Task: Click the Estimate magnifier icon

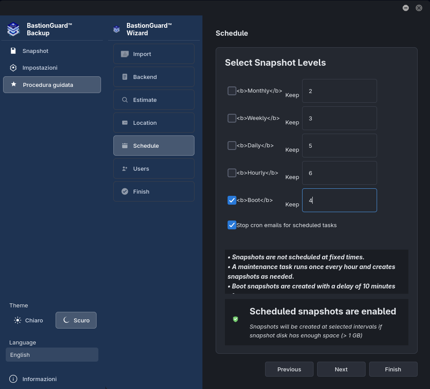Action: point(125,100)
